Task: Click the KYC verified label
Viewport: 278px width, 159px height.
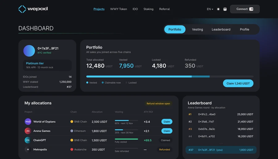Action: coord(44,53)
